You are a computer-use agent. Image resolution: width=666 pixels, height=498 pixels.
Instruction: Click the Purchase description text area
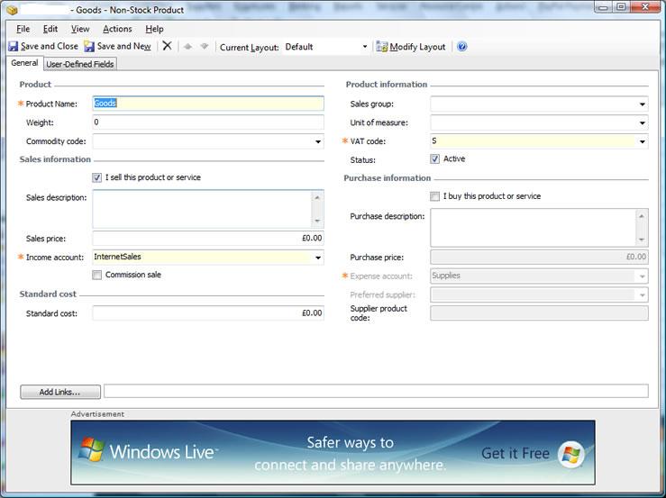point(534,228)
